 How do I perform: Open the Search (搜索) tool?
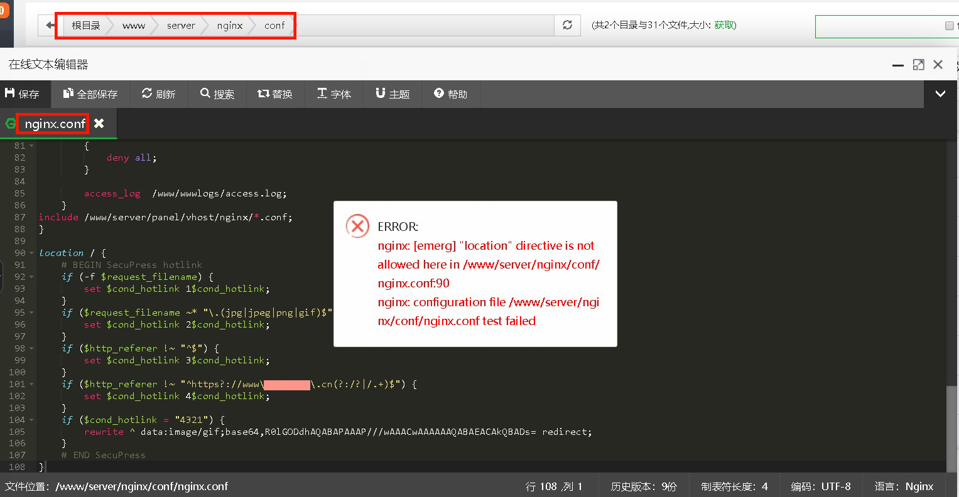pos(217,94)
